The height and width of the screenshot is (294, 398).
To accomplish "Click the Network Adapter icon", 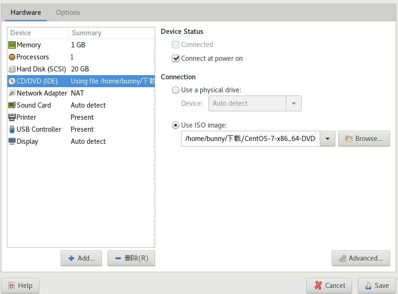I will click(x=12, y=93).
